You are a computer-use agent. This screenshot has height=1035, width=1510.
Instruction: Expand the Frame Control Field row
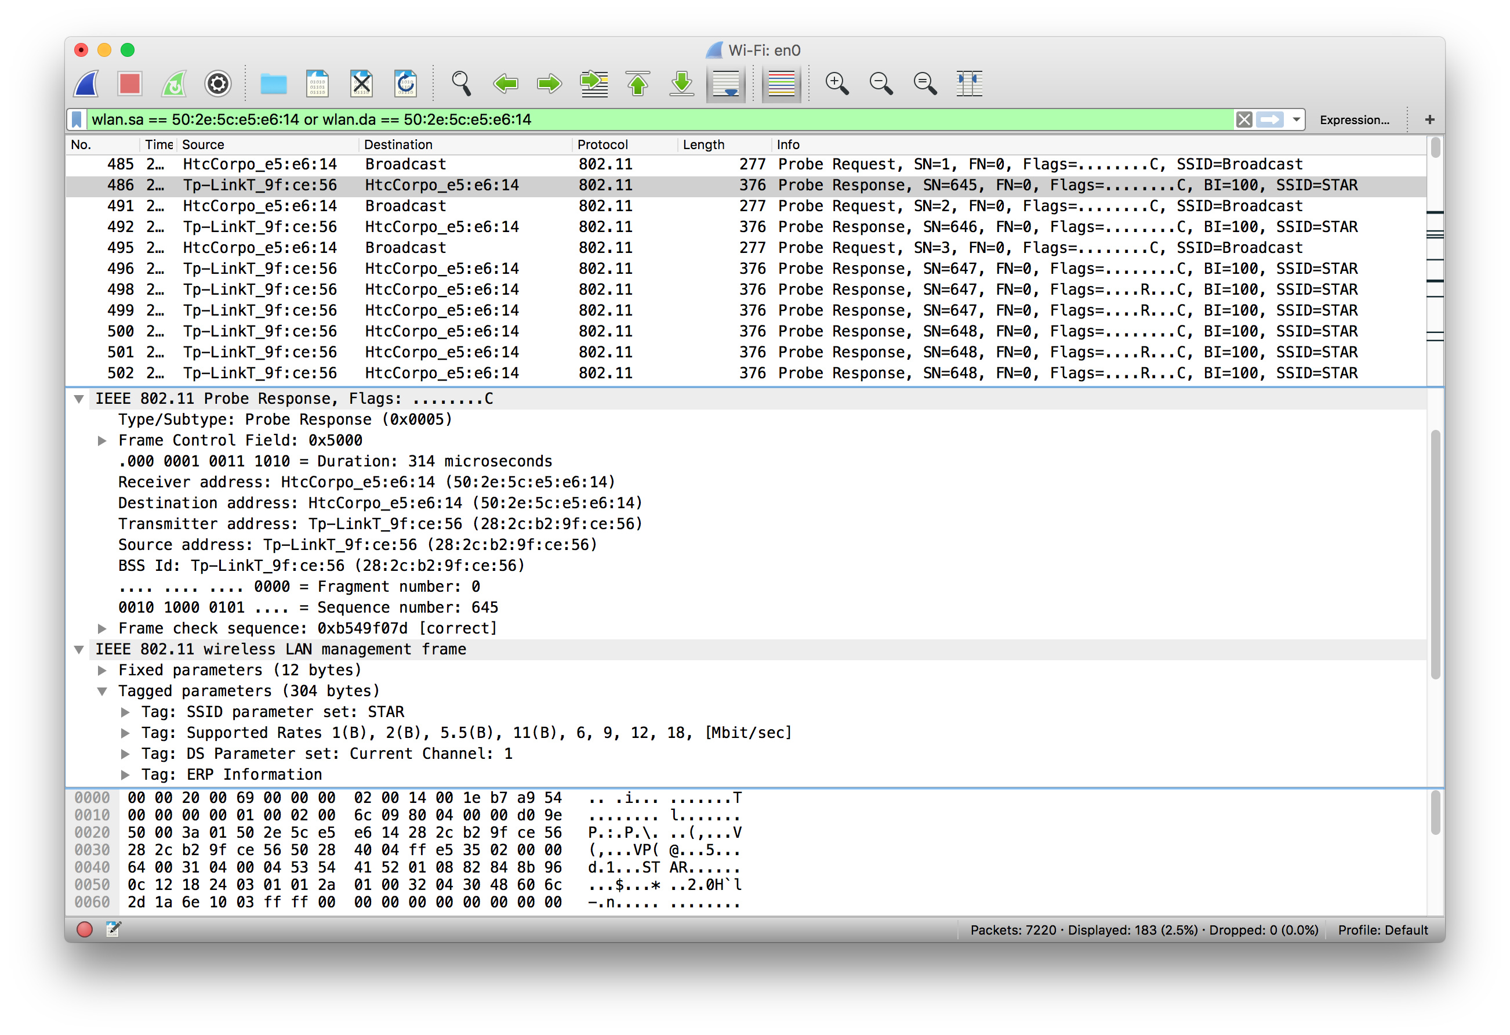(102, 441)
